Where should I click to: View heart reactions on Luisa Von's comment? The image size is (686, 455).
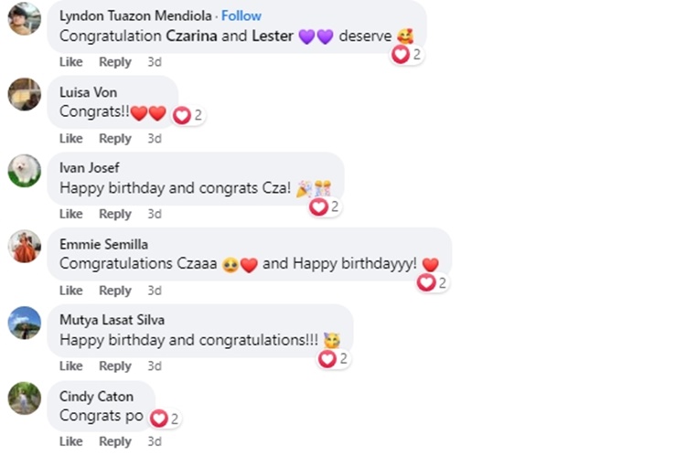tap(188, 115)
